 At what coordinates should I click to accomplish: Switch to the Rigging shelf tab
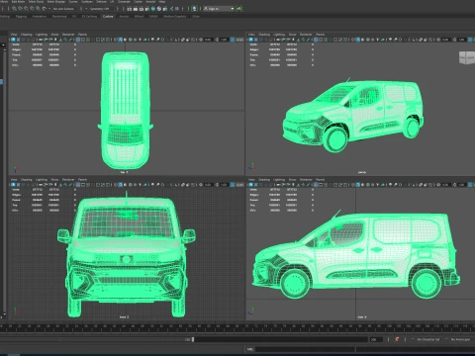coord(21,16)
